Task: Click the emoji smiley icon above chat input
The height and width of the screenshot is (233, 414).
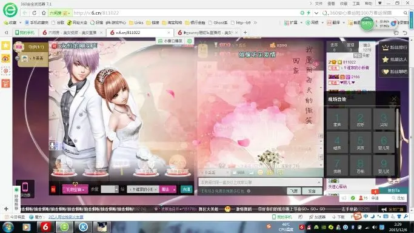Action: 260,172
